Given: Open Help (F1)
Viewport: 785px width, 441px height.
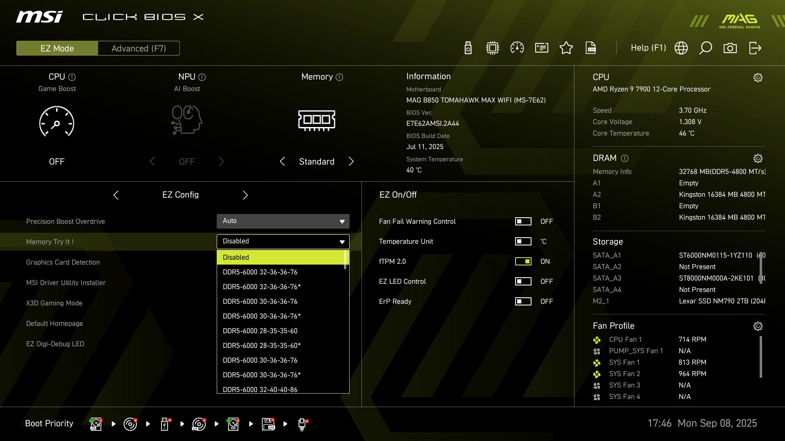Looking at the screenshot, I should [x=648, y=48].
